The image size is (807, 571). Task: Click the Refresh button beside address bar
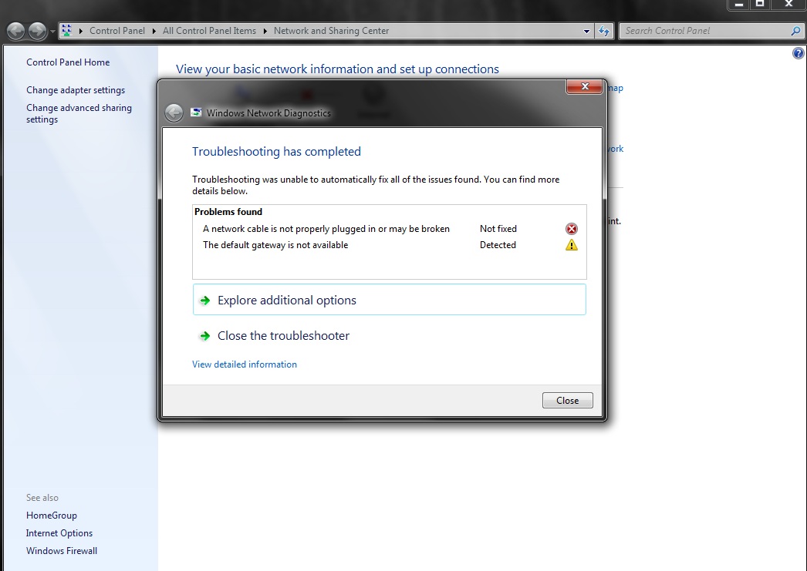603,32
